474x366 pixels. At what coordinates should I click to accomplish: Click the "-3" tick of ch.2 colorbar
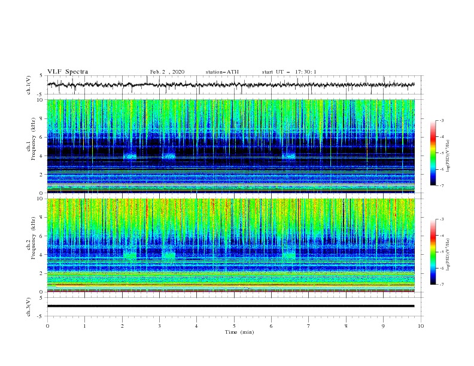(x=442, y=219)
